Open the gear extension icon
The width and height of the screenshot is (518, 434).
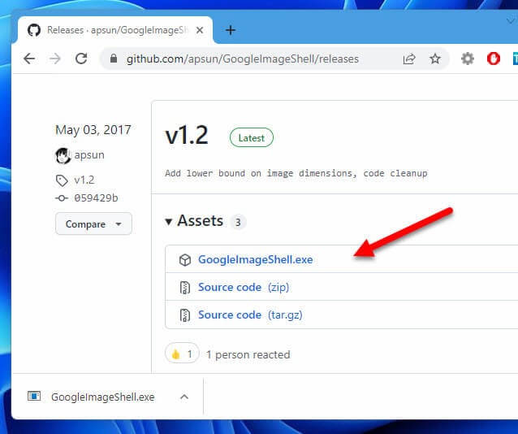click(468, 59)
